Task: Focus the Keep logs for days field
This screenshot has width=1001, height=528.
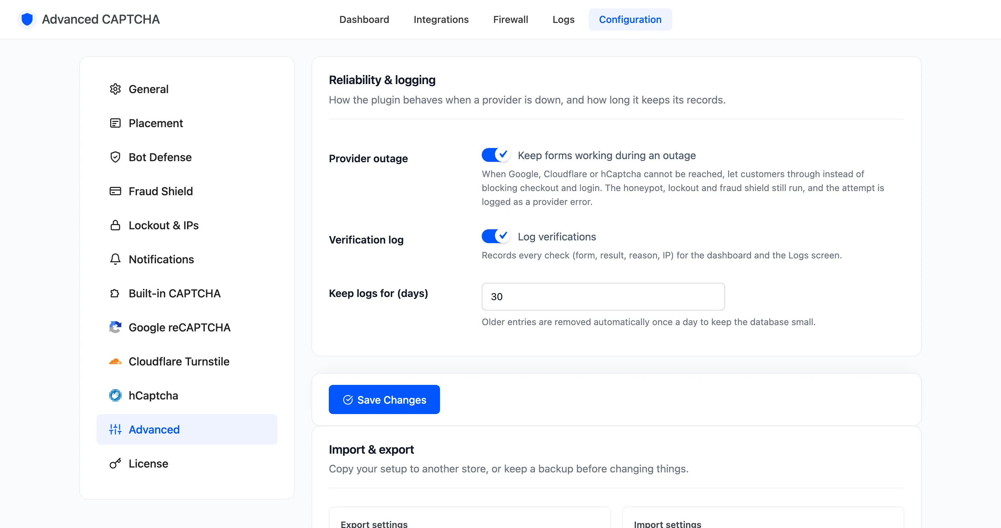Action: (603, 297)
